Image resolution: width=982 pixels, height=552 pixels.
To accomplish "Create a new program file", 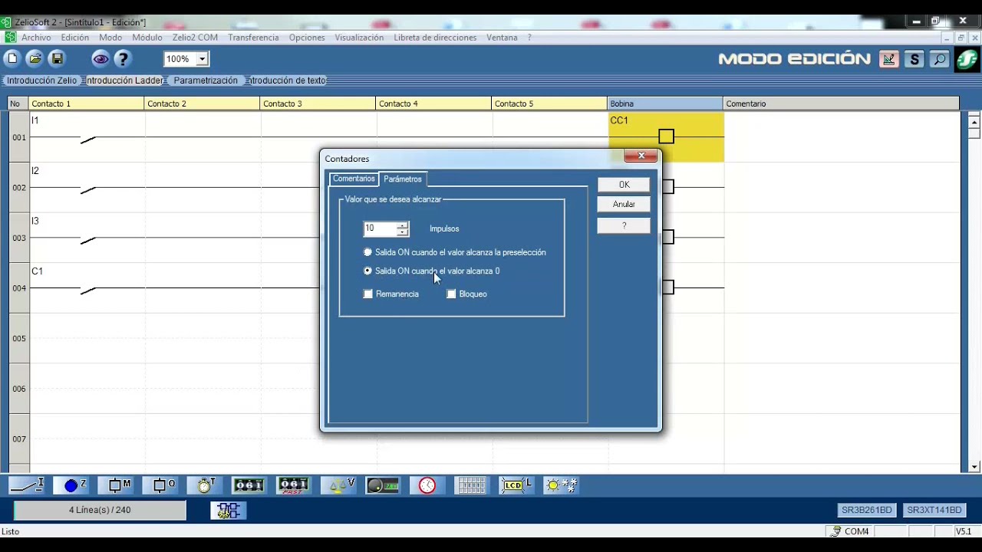I will (12, 58).
